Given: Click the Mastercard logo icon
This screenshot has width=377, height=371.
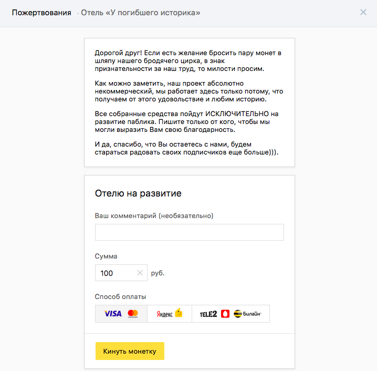Looking at the screenshot, I should pos(133,314).
